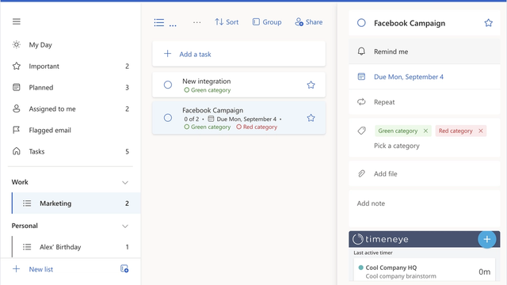Open Important list
The image size is (507, 285).
[x=71, y=66]
